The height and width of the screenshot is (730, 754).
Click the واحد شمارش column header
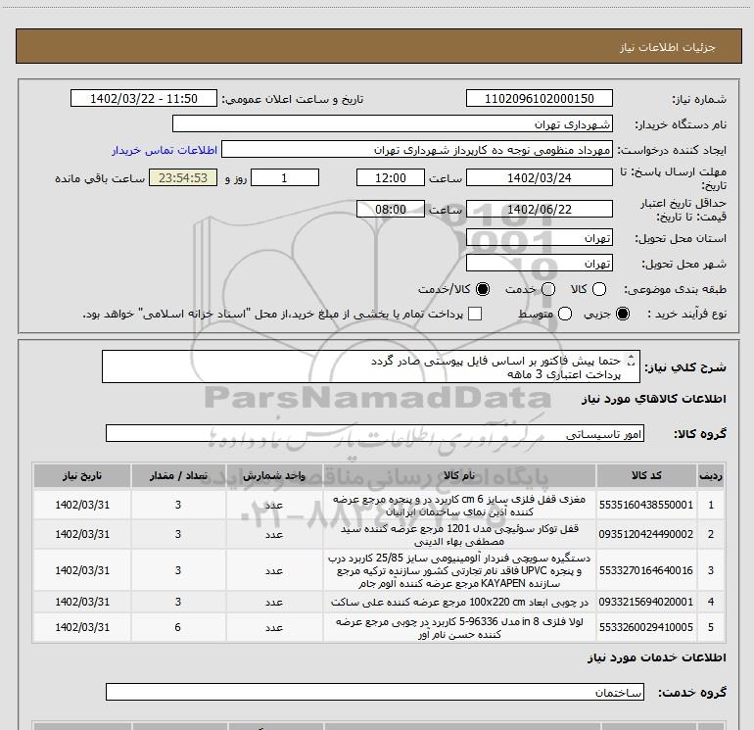pos(274,475)
